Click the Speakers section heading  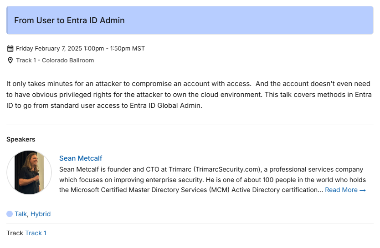[x=21, y=139]
